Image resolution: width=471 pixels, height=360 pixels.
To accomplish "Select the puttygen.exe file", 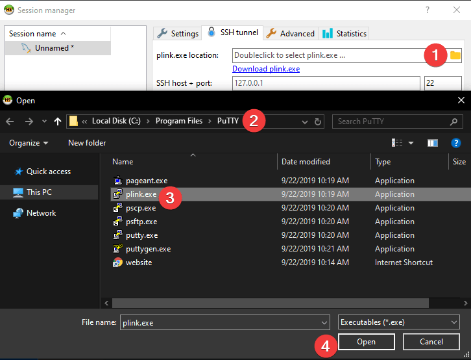I will point(148,249).
